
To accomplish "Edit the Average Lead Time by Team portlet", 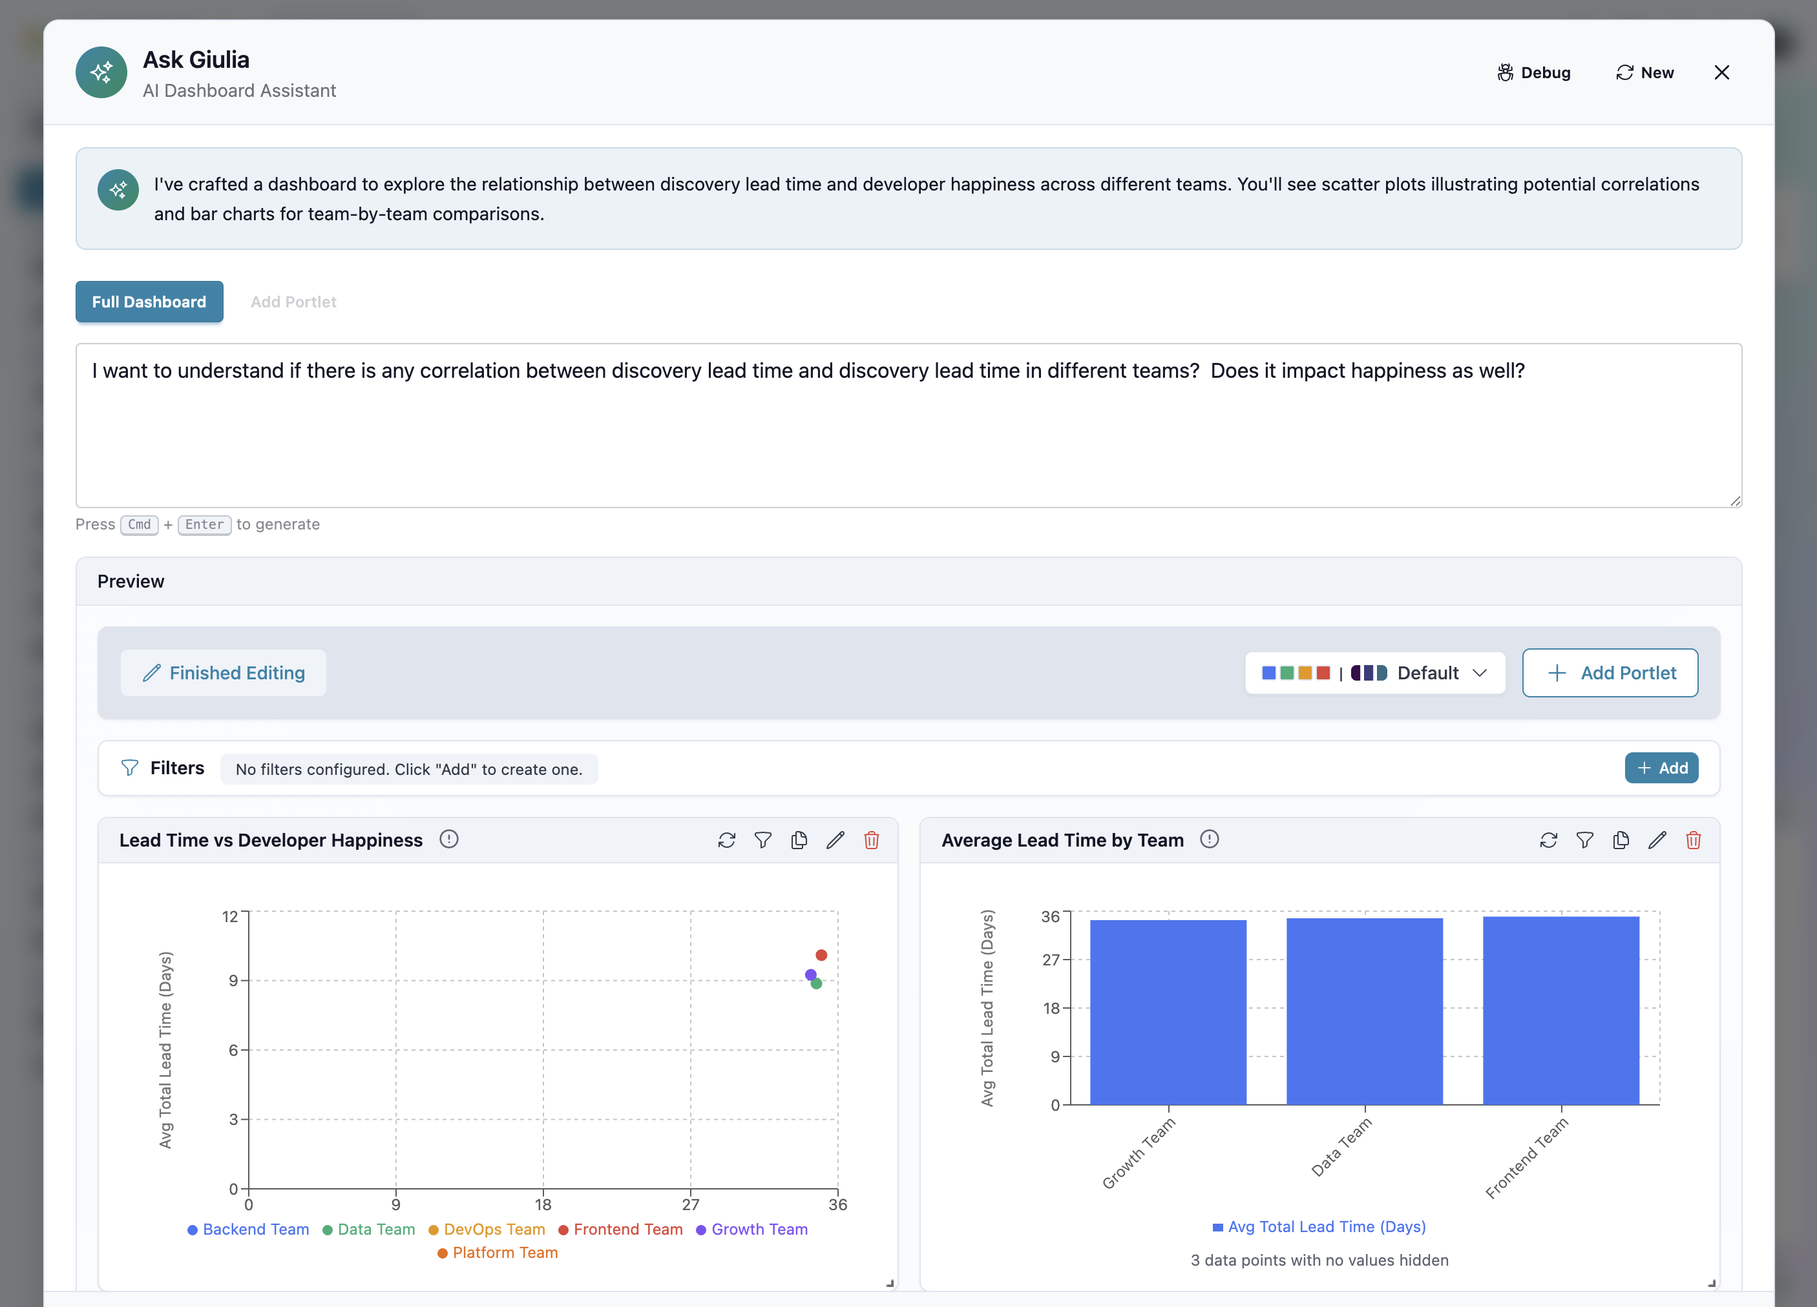I will click(1657, 841).
